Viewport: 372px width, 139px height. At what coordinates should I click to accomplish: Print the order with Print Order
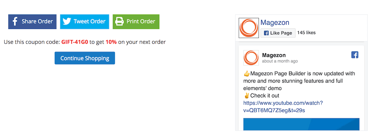[x=136, y=22]
